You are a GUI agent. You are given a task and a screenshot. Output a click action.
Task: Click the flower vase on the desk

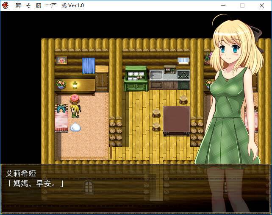click(61, 84)
